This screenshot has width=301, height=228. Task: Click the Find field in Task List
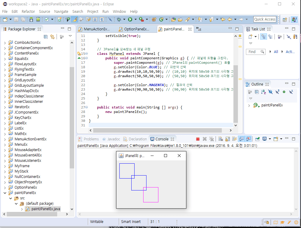(253, 51)
